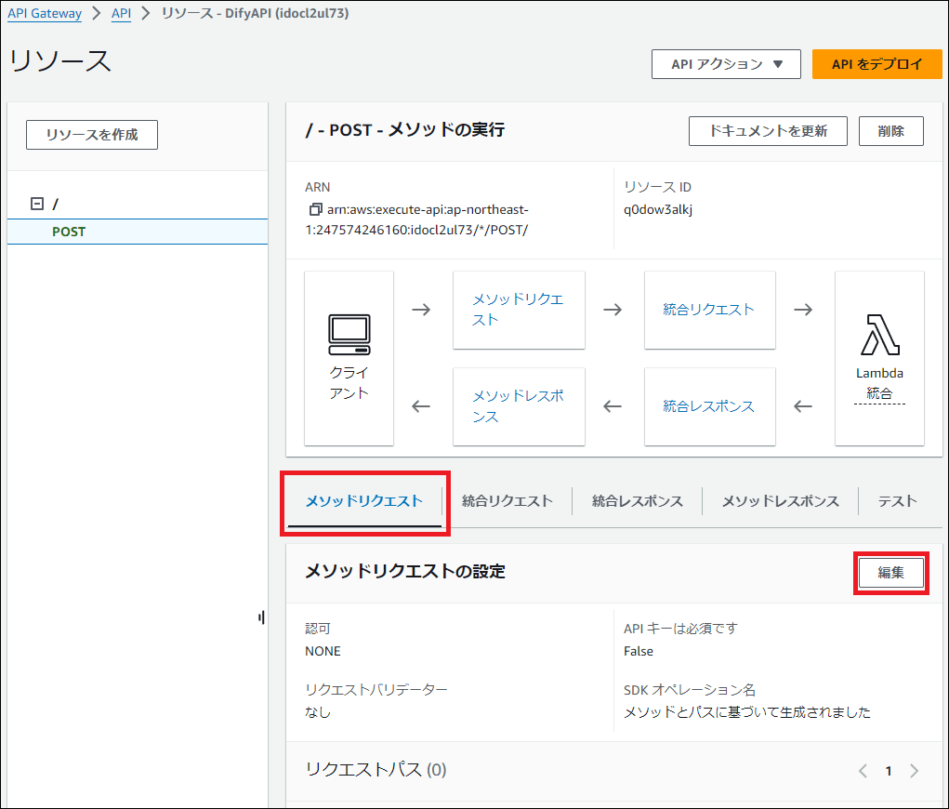Switch to the 統合リクエスト tab
The image size is (949, 809).
click(x=507, y=501)
